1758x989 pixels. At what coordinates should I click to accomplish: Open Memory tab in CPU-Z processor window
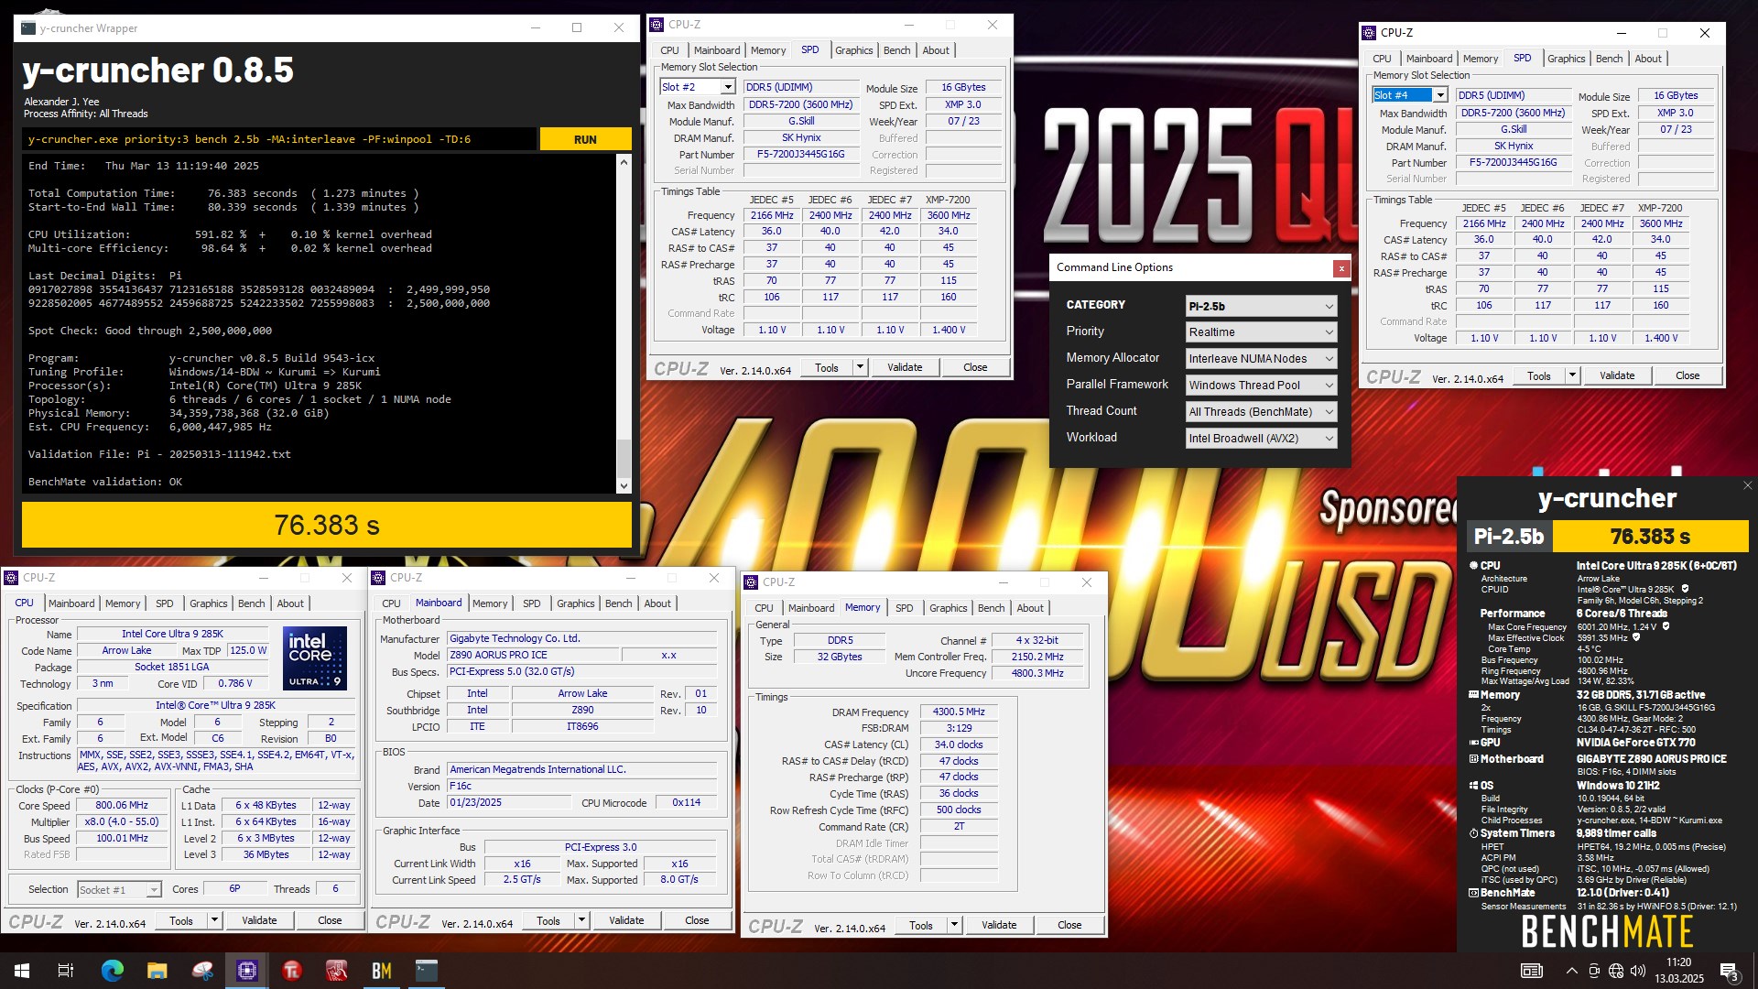(123, 603)
